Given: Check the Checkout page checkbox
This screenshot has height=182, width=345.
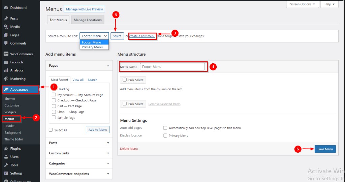Looking at the screenshot, I should [x=54, y=100].
